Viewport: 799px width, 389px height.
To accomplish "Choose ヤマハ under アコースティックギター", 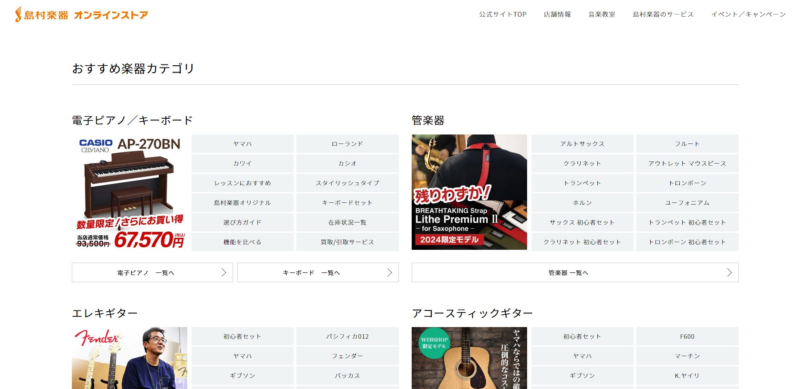I will pos(582,356).
